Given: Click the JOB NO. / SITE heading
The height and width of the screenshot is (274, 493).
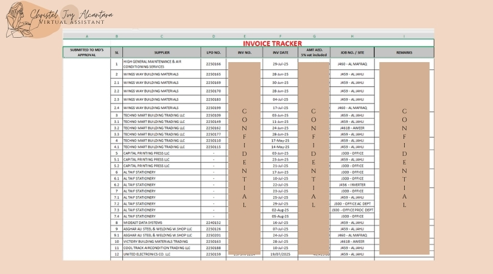Looking at the screenshot, I should point(352,53).
